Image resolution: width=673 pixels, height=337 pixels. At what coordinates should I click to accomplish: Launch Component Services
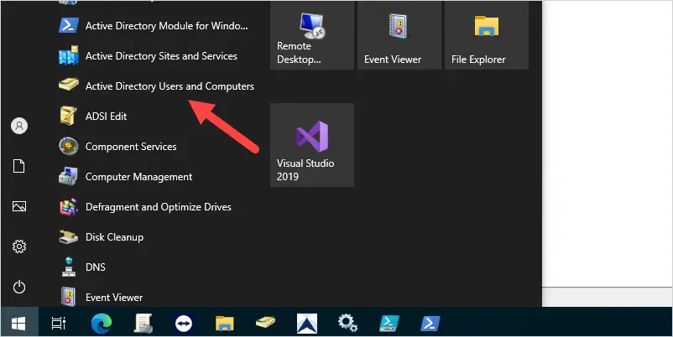[118, 147]
